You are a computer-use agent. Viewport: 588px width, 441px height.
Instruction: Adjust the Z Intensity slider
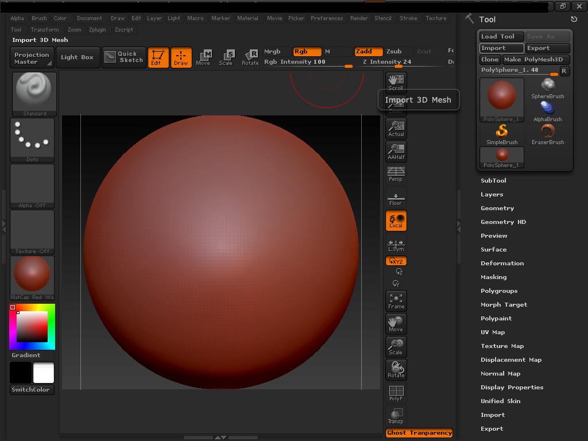(402, 63)
